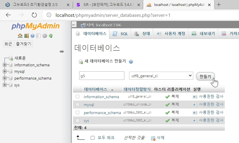239x143 pixels.
Task: Click the link chain icon in sidebar
Action: (x=62, y=51)
